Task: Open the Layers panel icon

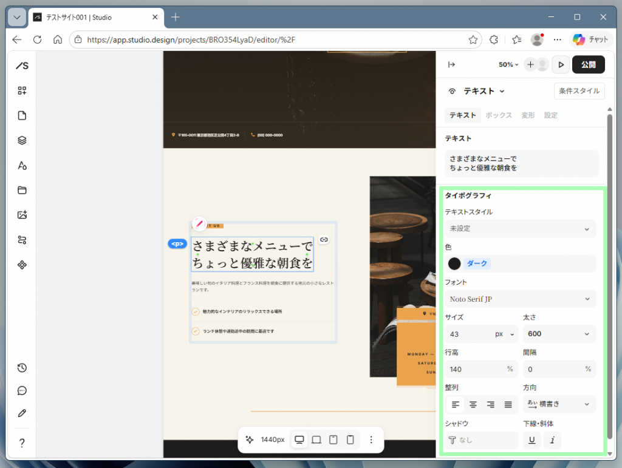Action: pyautogui.click(x=22, y=140)
